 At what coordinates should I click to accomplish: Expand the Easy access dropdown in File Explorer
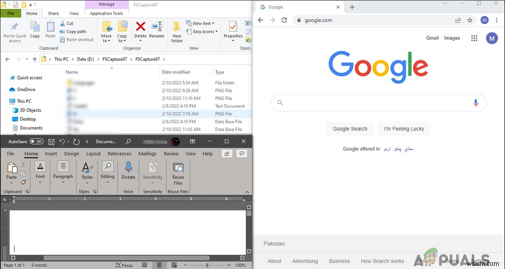[x=217, y=32]
